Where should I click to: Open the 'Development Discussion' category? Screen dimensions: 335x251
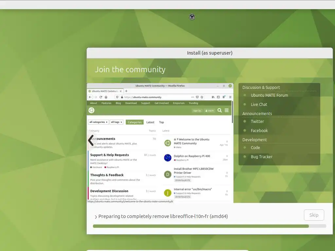pyautogui.click(x=109, y=191)
